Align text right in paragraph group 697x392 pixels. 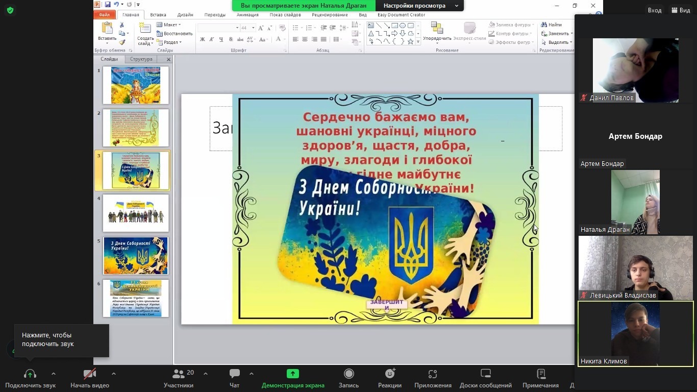pyautogui.click(x=314, y=39)
